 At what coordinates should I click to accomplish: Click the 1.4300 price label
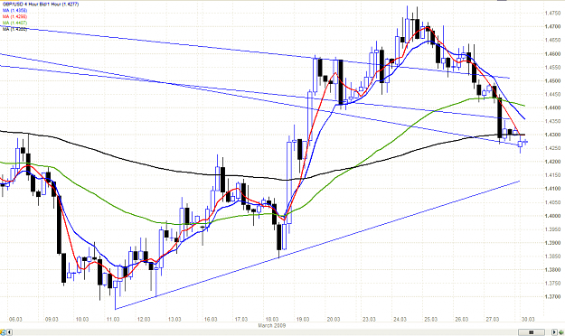point(552,135)
